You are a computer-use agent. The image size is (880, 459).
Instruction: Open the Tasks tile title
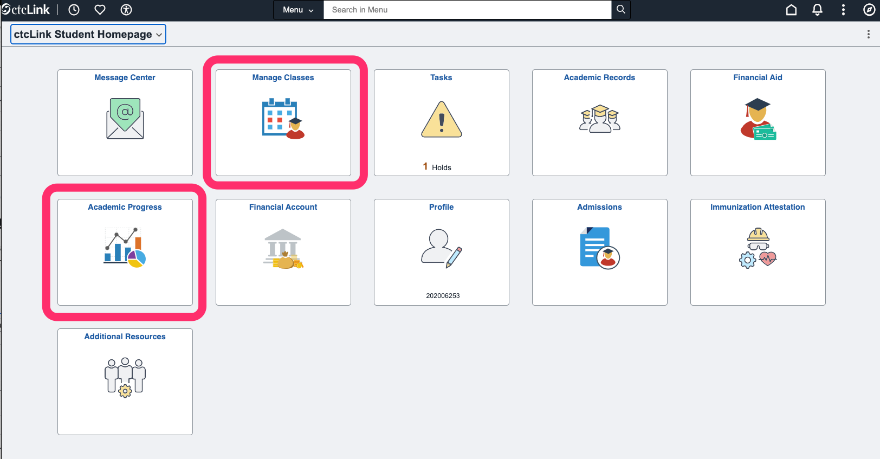coord(442,77)
